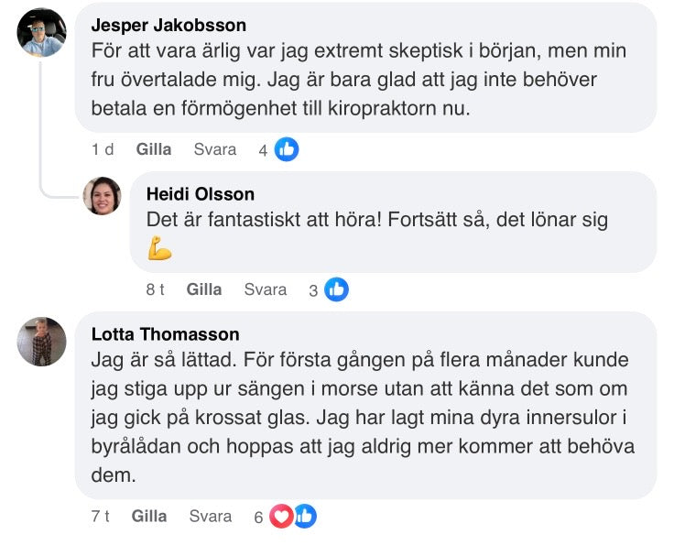Image resolution: width=674 pixels, height=545 pixels.
Task: Open the Heidi Olsson name link
Action: tap(201, 194)
